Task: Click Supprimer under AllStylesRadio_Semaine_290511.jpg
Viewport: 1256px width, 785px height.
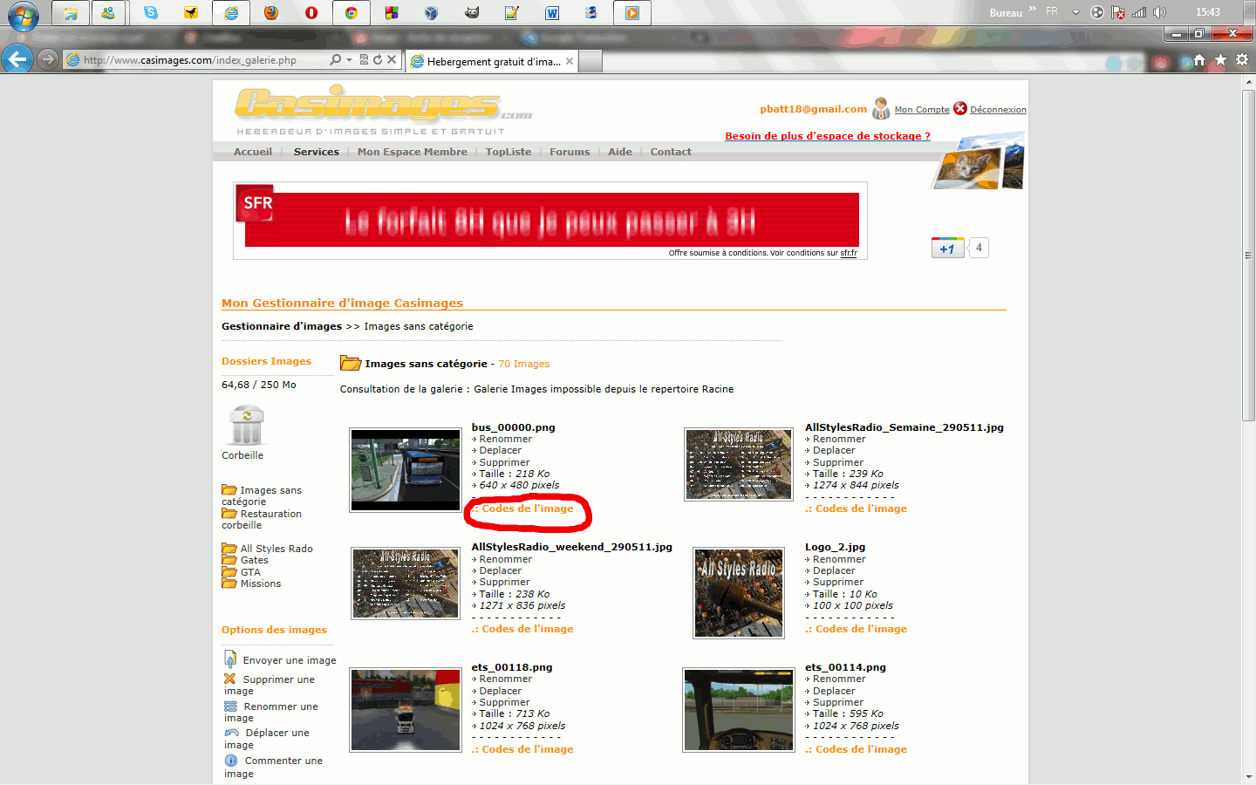Action: click(838, 462)
